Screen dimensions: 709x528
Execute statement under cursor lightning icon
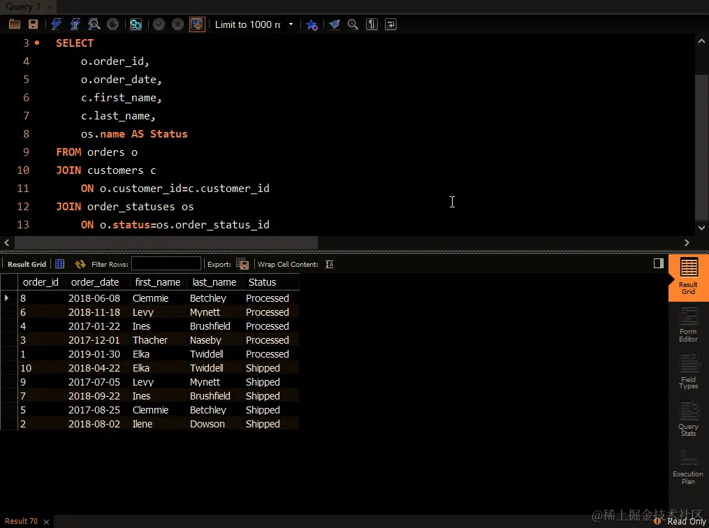75,24
